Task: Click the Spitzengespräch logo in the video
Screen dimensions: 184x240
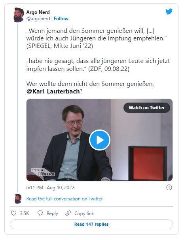Action: pyautogui.click(x=43, y=172)
